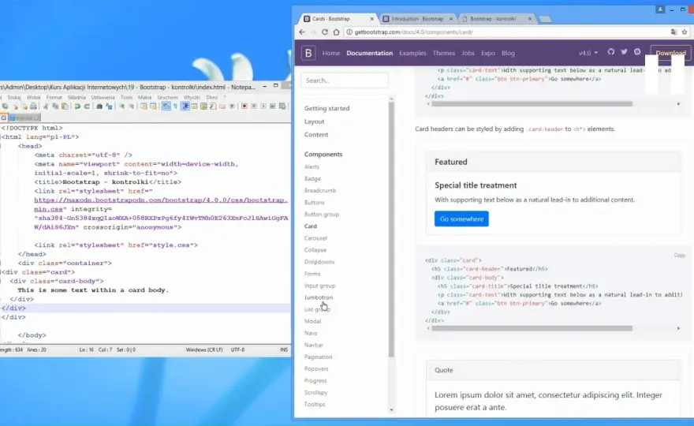Toggle Show All Characters pilcrow icon

point(175,106)
